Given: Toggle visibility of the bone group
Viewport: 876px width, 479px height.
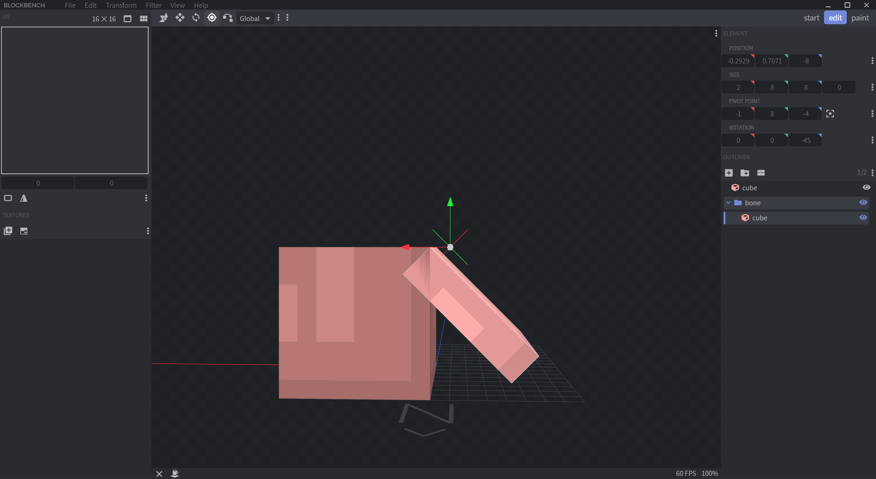Looking at the screenshot, I should 863,203.
